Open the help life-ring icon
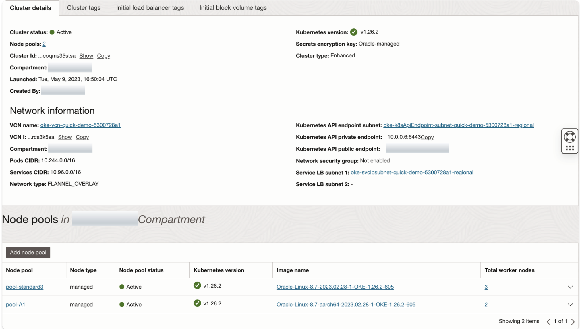The image size is (580, 329). pyautogui.click(x=570, y=137)
